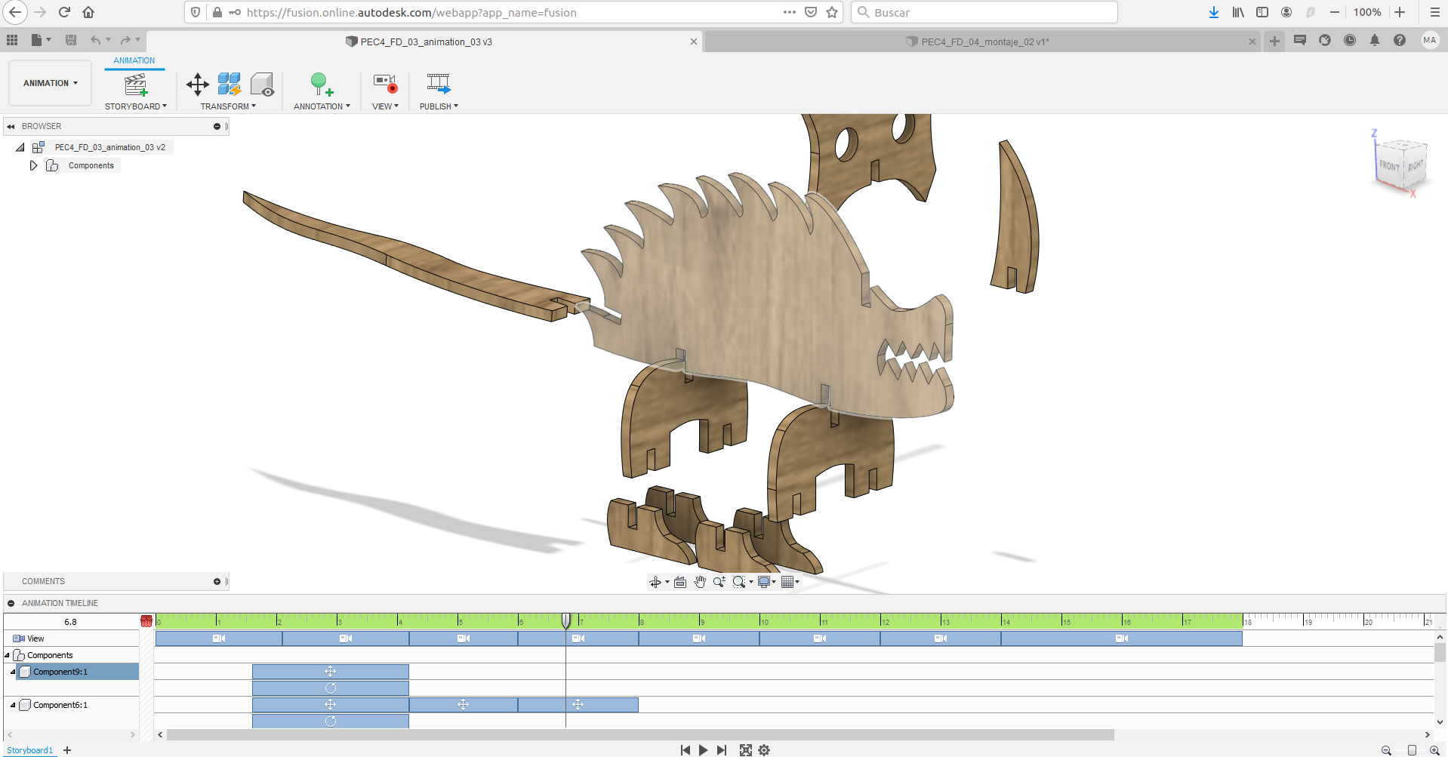Open the Storyboard tool

(x=135, y=90)
